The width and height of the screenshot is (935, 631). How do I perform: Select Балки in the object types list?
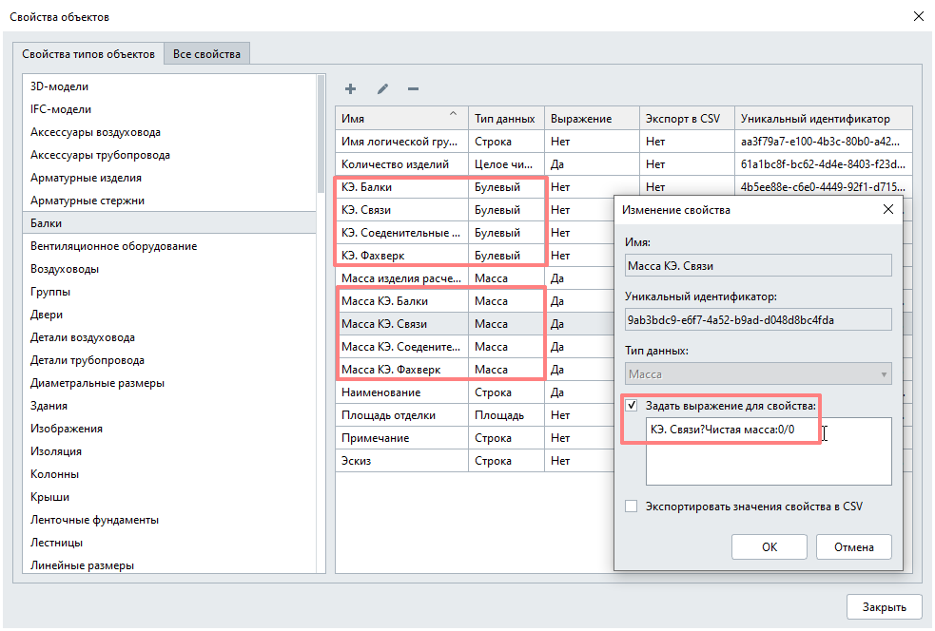169,223
